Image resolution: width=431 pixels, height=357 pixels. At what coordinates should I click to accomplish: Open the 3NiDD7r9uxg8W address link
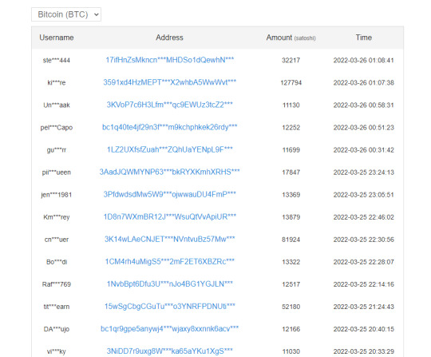tap(169, 351)
